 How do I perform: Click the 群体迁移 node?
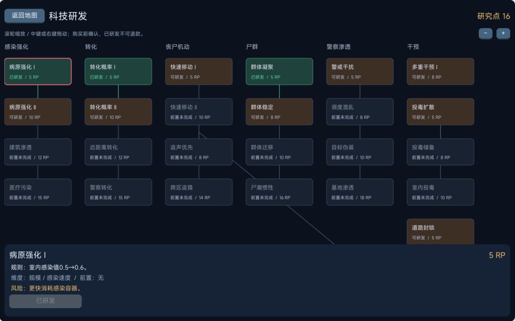coord(279,152)
